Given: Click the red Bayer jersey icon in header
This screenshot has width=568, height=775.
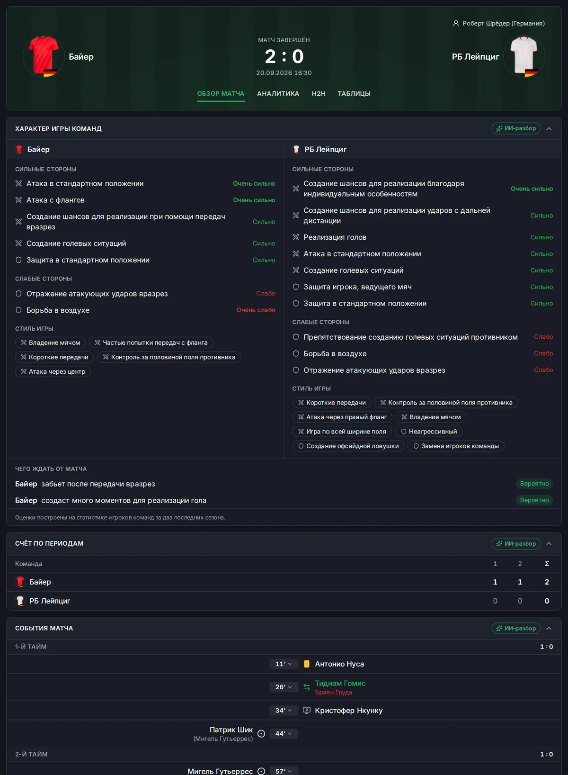Looking at the screenshot, I should coord(44,56).
